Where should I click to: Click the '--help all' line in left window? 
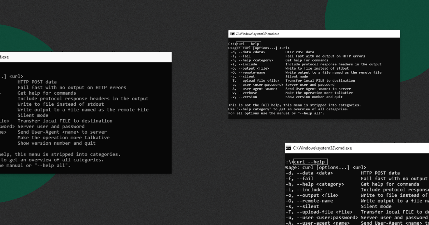point(35,165)
